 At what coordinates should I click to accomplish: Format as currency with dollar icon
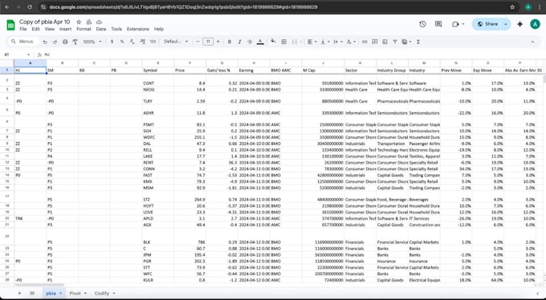(x=112, y=42)
